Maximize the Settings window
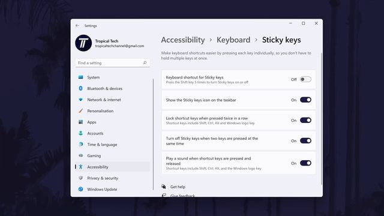This screenshot has height=216, width=384. click(303, 23)
